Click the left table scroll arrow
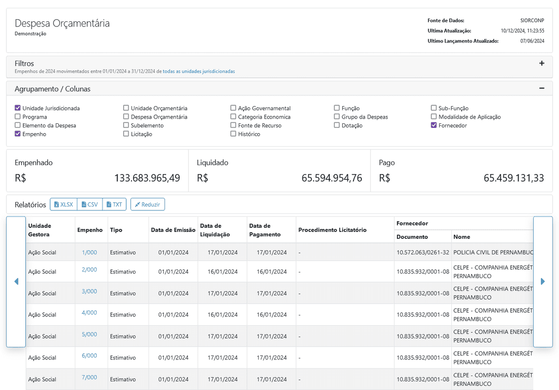 point(16,282)
